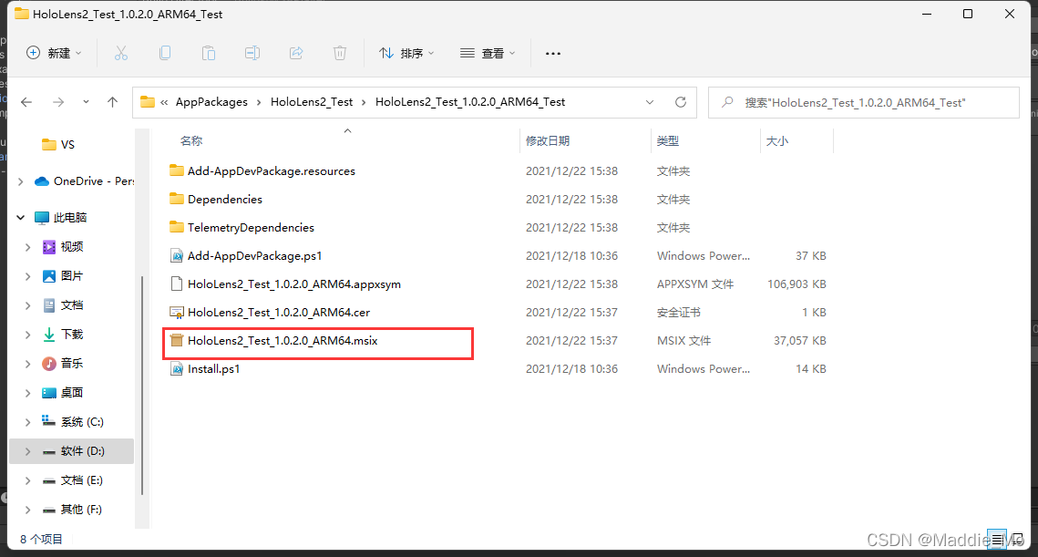Click the Copy icon in toolbar
The width and height of the screenshot is (1038, 557).
pos(165,53)
